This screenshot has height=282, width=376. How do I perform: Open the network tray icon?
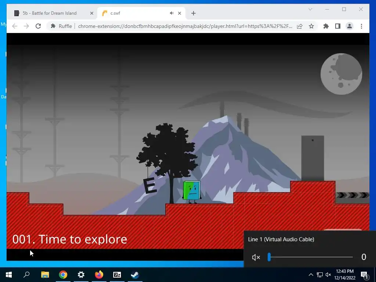(x=320, y=275)
